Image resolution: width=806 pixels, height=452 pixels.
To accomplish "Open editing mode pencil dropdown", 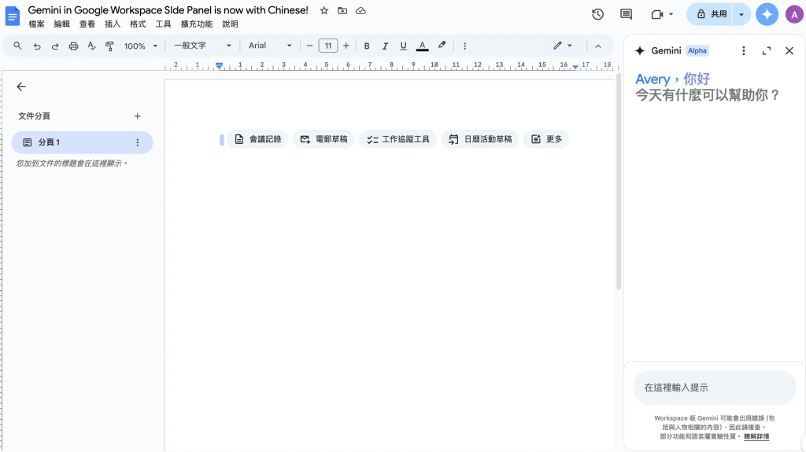I will (x=562, y=46).
